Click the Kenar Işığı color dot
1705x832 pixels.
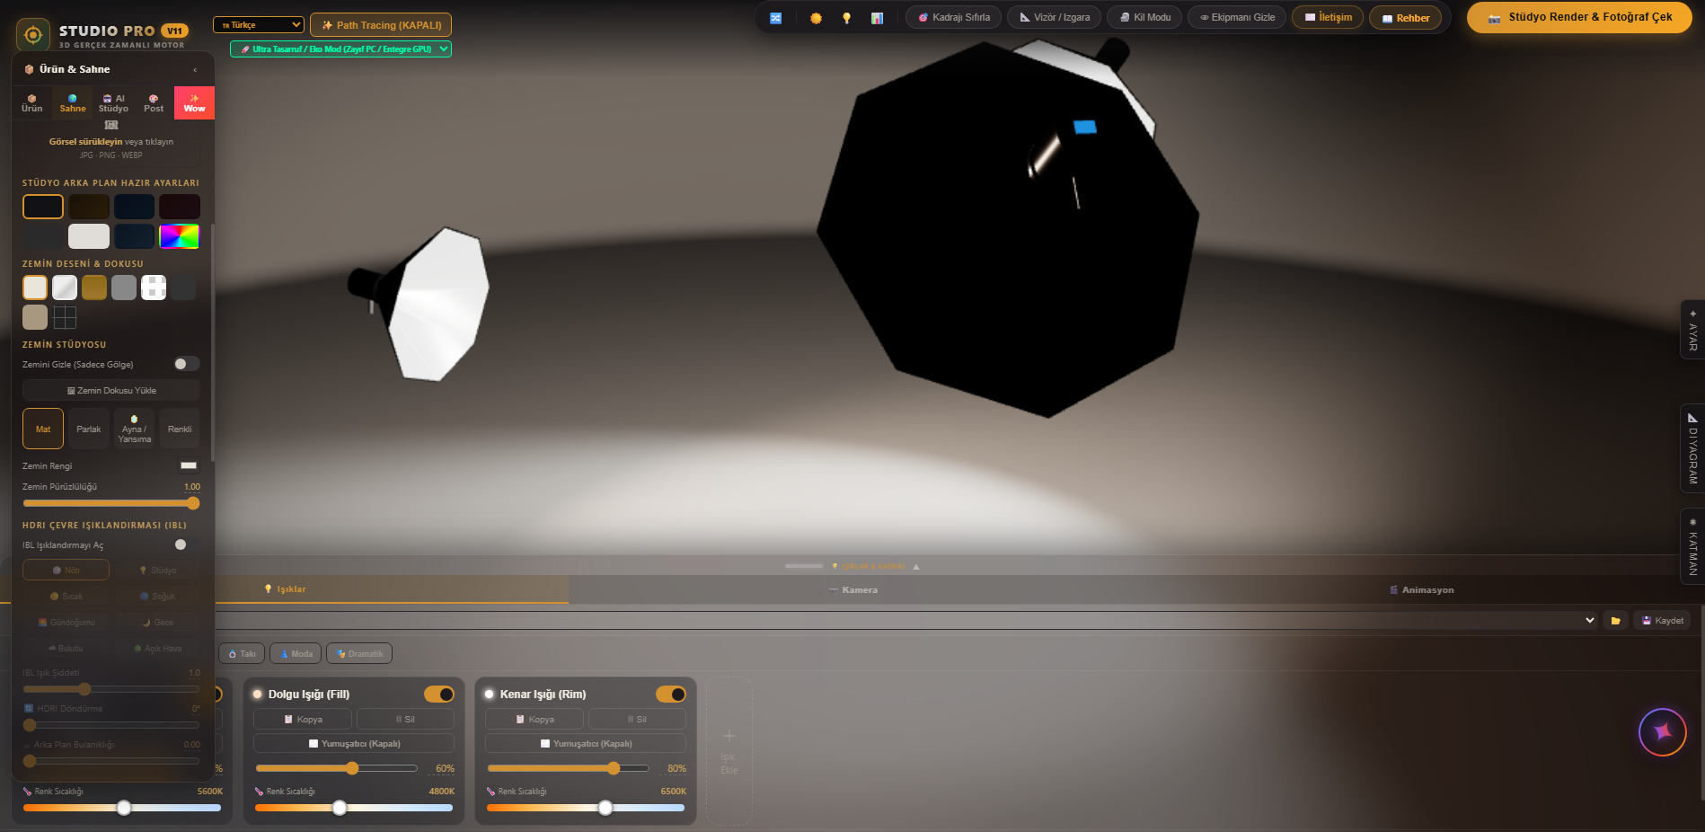click(x=490, y=695)
